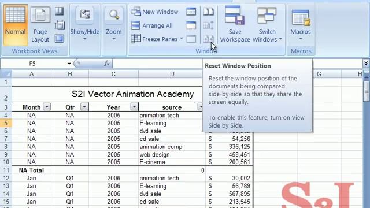Viewport: 370px width, 208px height.
Task: Click the Hide window icon
Action: point(191,25)
